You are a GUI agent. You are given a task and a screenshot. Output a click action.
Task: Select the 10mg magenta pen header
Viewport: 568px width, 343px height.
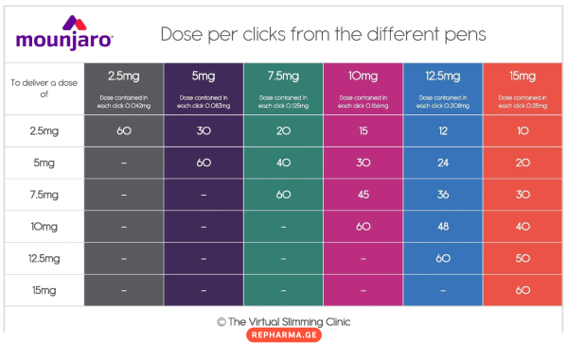(x=363, y=89)
